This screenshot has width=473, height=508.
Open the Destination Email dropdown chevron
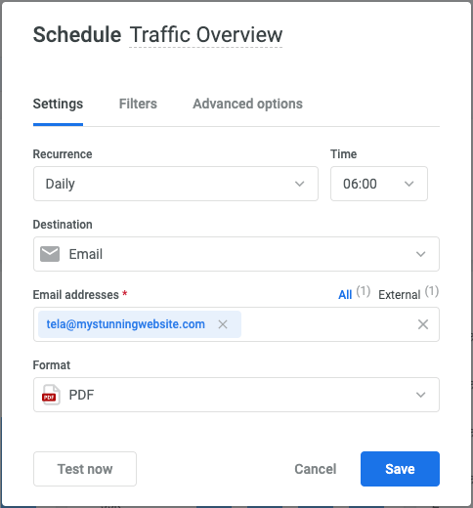pyautogui.click(x=421, y=254)
